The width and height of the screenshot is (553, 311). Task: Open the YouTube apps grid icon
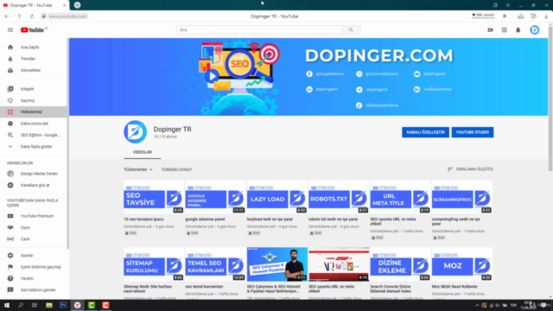(505, 30)
